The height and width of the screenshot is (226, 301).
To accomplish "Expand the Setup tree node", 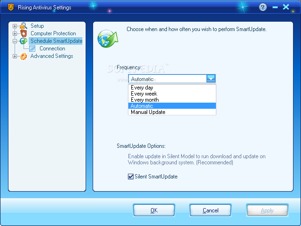I will [x=15, y=26].
